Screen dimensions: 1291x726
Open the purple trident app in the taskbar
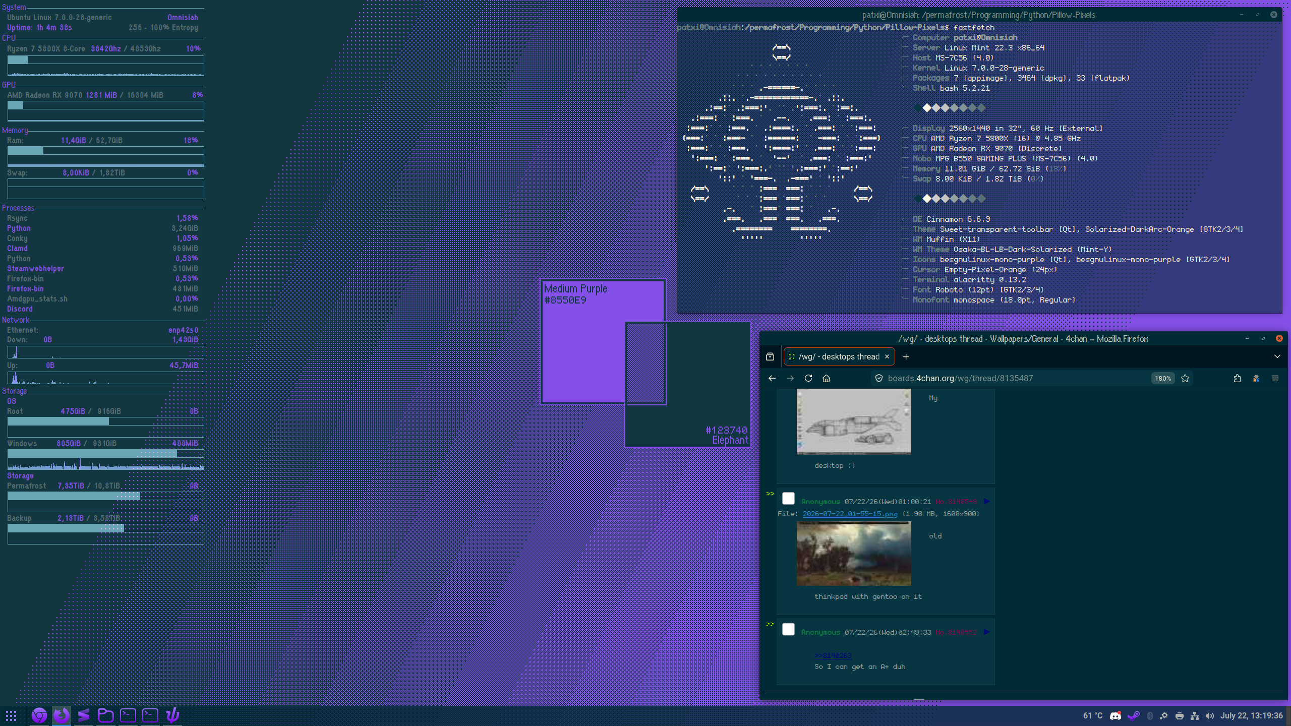pyautogui.click(x=172, y=715)
